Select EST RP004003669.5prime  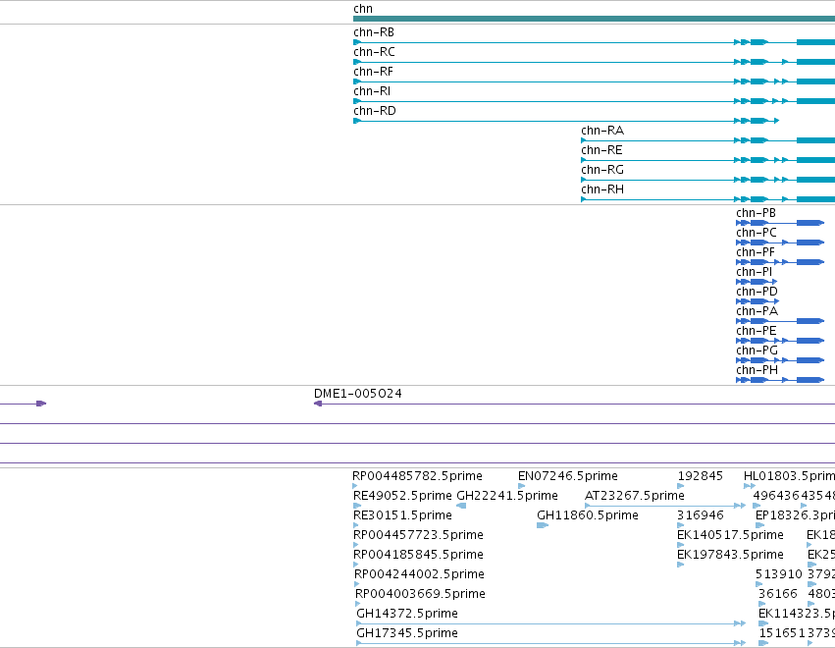pyautogui.click(x=420, y=594)
